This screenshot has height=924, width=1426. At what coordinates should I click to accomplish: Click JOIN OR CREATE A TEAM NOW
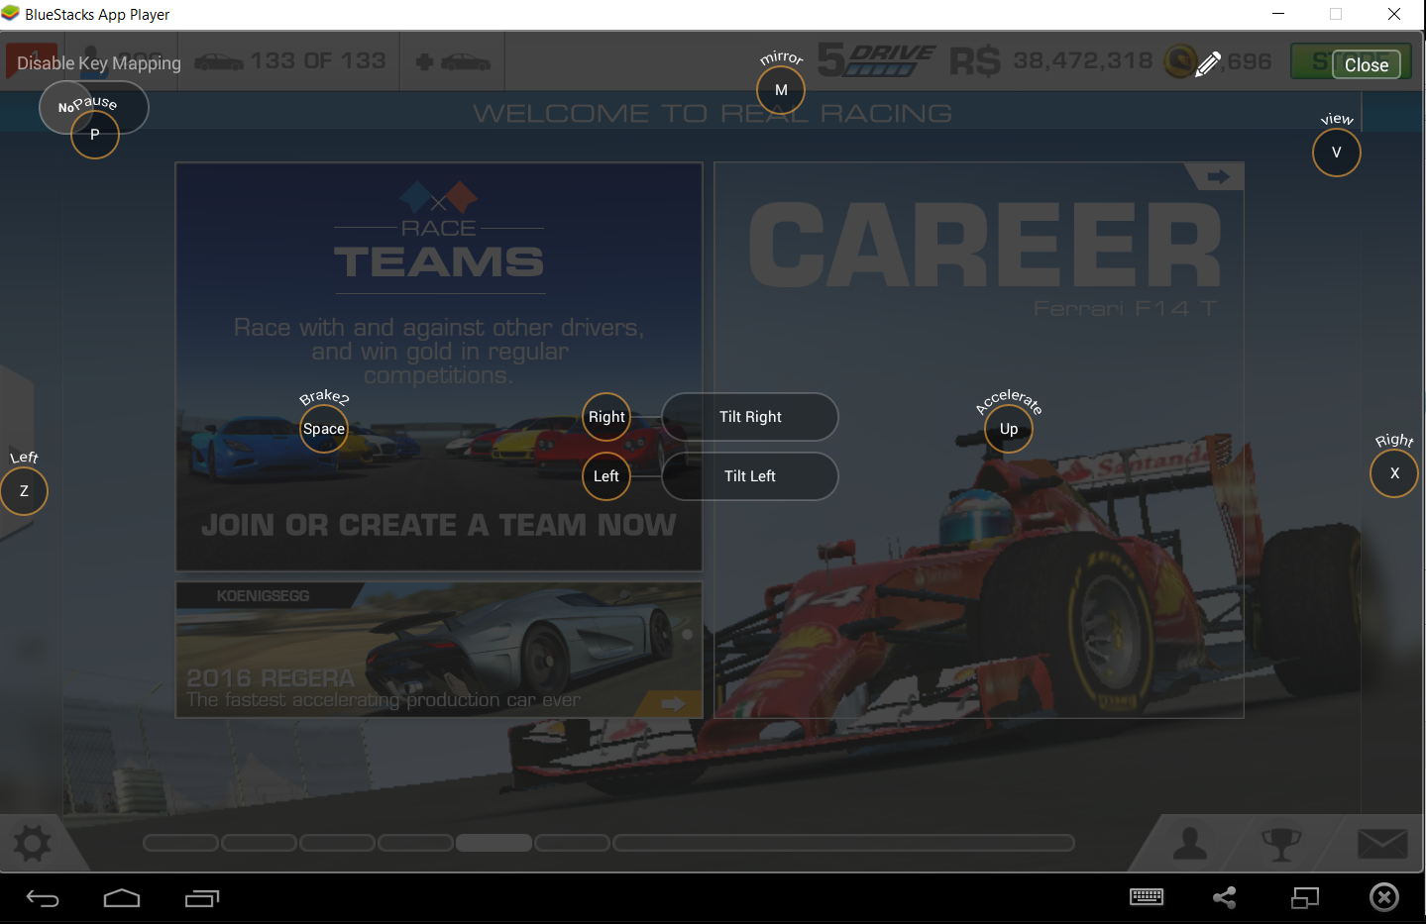(439, 525)
